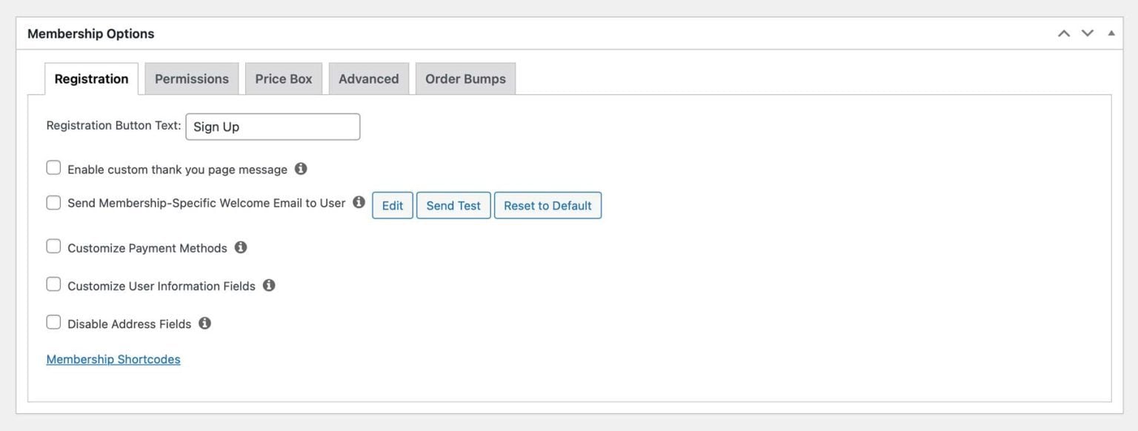Collapse the Membership Options metabox

[1110, 32]
